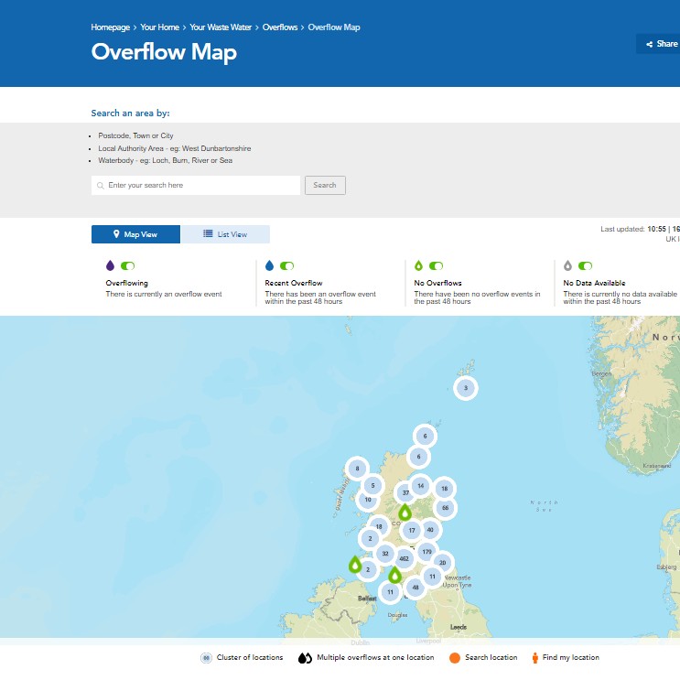Viewport: 680px width, 680px height.
Task: Click the magnifier icon in search box
Action: point(100,186)
